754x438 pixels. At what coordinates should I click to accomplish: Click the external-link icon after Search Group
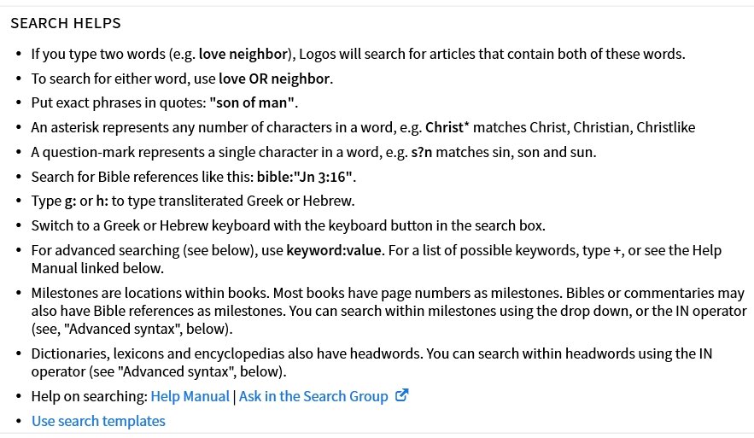pos(401,395)
